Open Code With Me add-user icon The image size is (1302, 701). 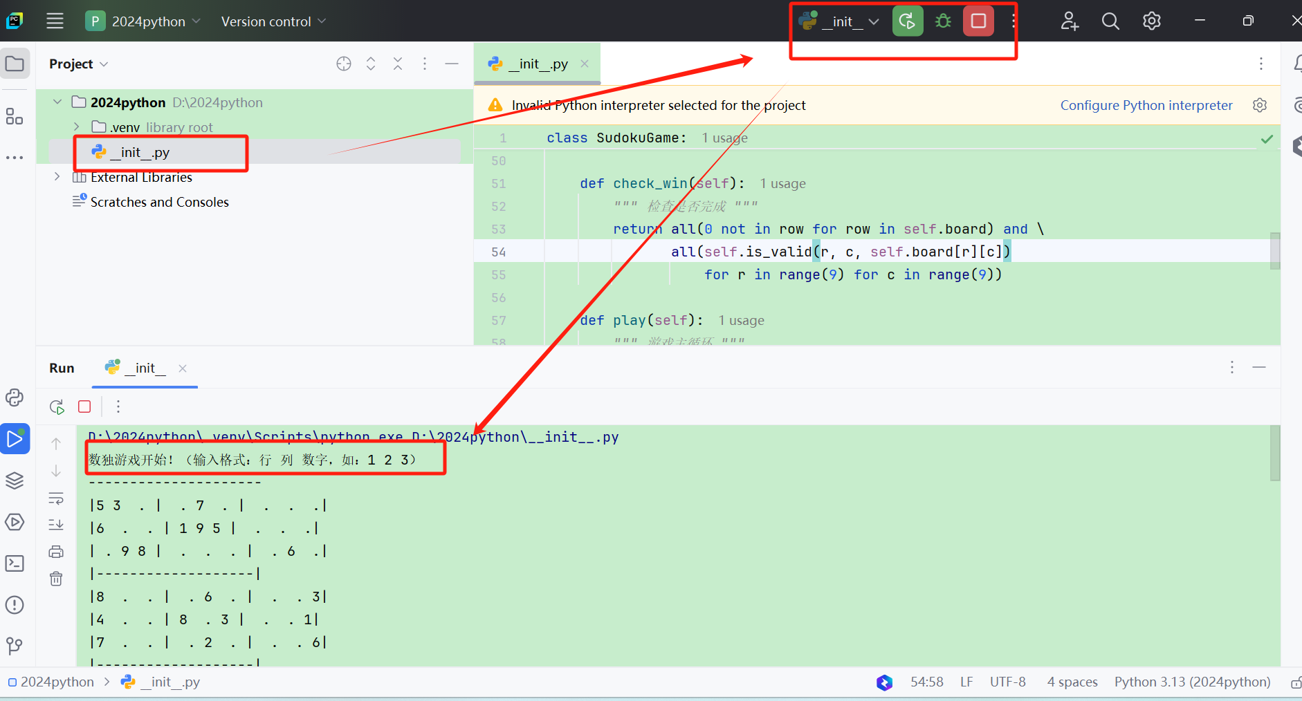pyautogui.click(x=1070, y=21)
